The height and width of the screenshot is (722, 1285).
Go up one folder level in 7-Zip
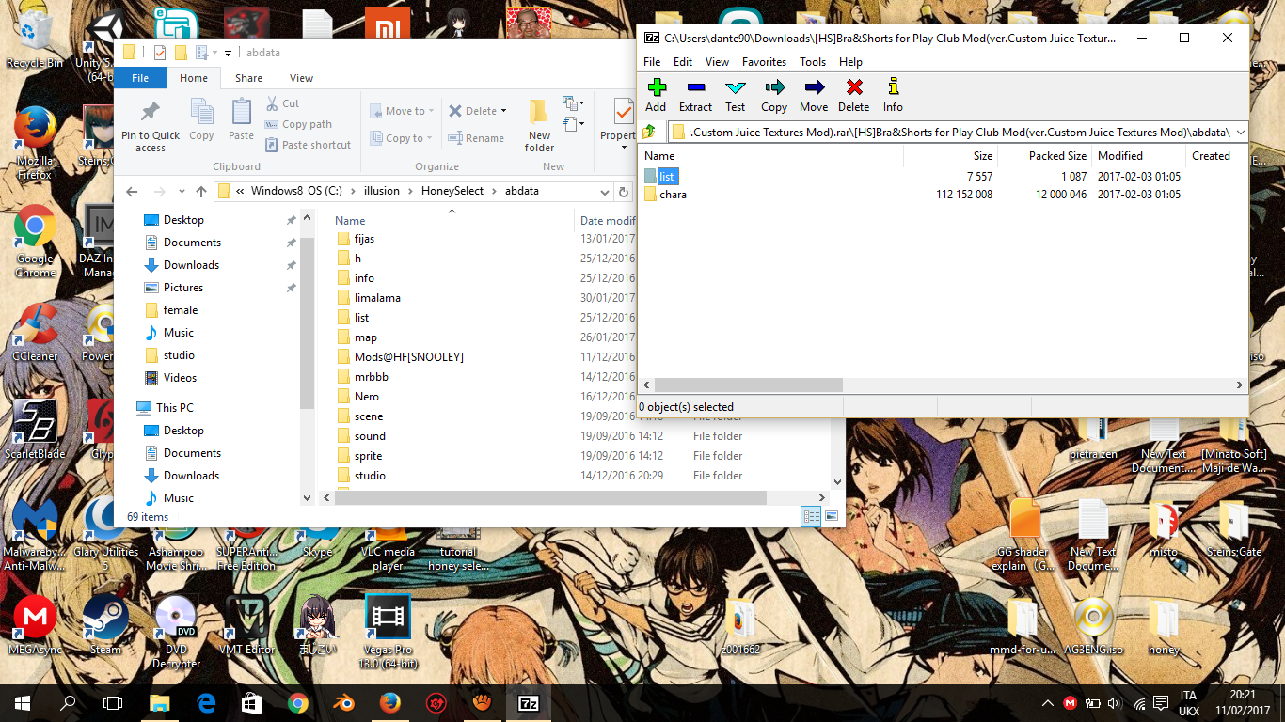(649, 132)
